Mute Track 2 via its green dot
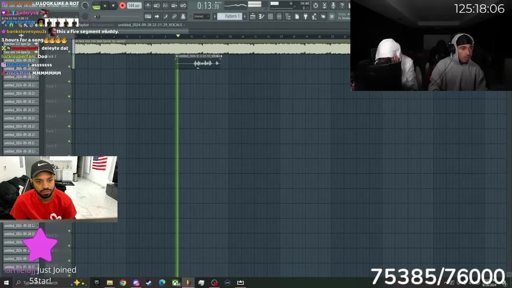512x288 pixels. (69, 66)
